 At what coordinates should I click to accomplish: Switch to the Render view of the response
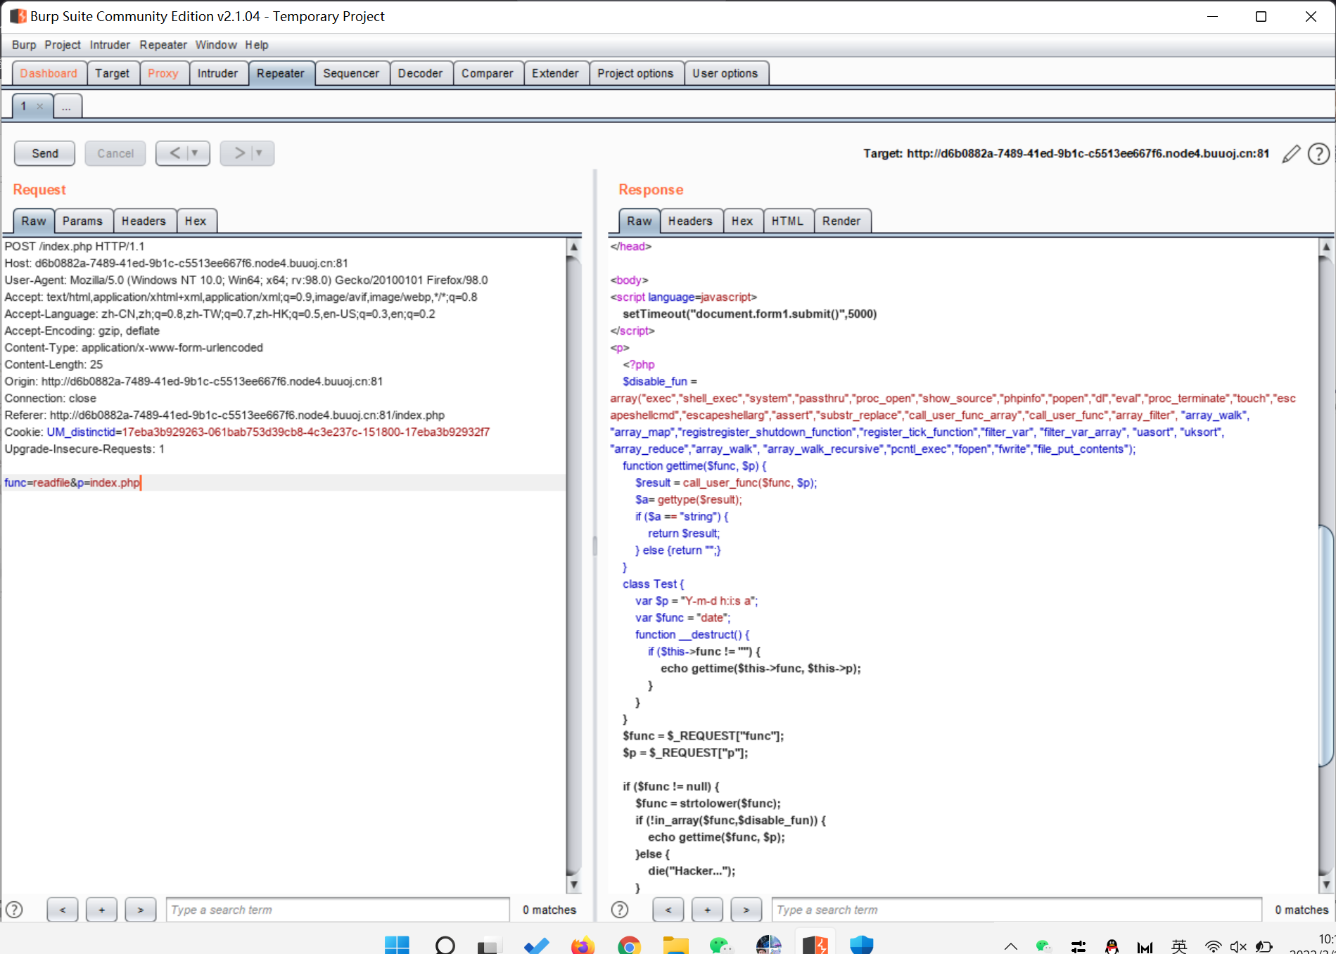click(x=841, y=220)
